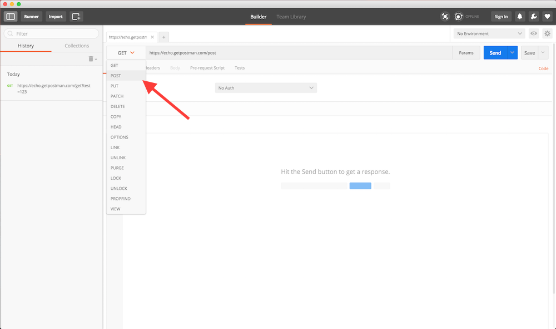The height and width of the screenshot is (329, 556).
Task: Choose COPY from method list
Action: (126, 116)
